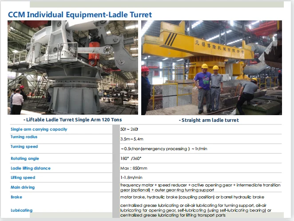Select the yellow straight arm turret photo
Image resolution: width=294 pixels, height=221 pixels.
point(211,67)
